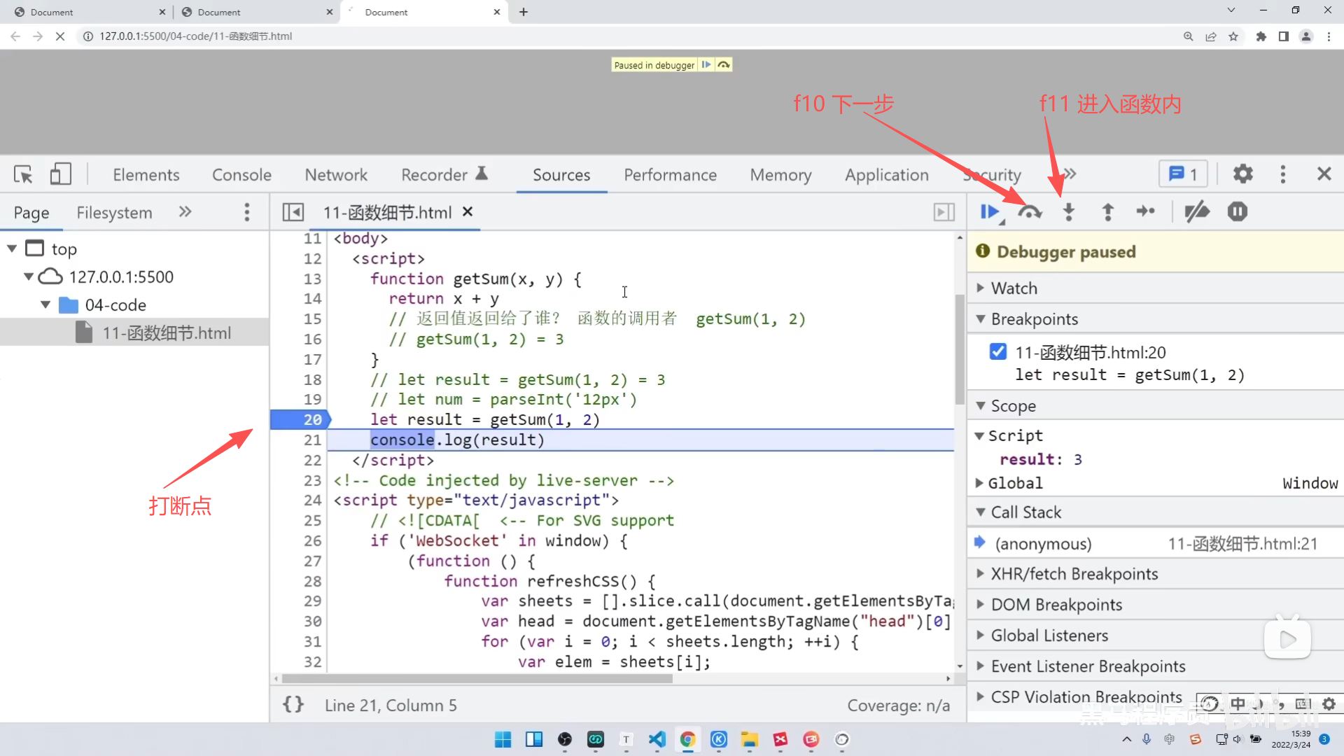1344x756 pixels.
Task: Collapse the 04-code folder
Action: 45,304
